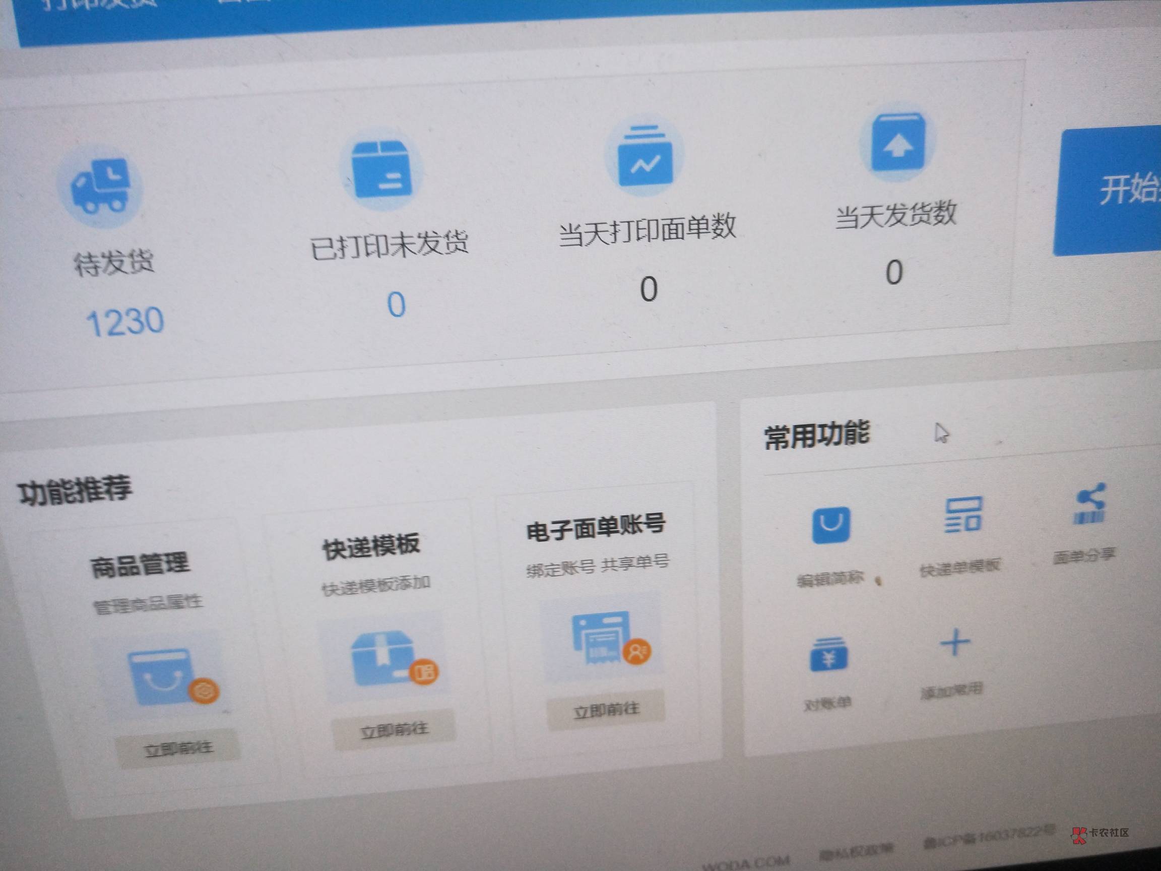Click the 当天发货数 label
Screen dimensions: 1161x871
pos(896,214)
